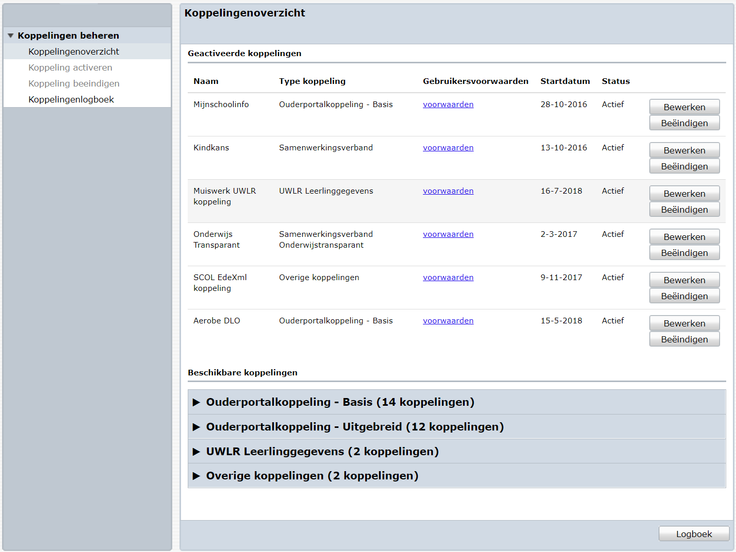Open voorwaarden link for Aerobe DLO
The width and height of the screenshot is (736, 552).
point(448,321)
